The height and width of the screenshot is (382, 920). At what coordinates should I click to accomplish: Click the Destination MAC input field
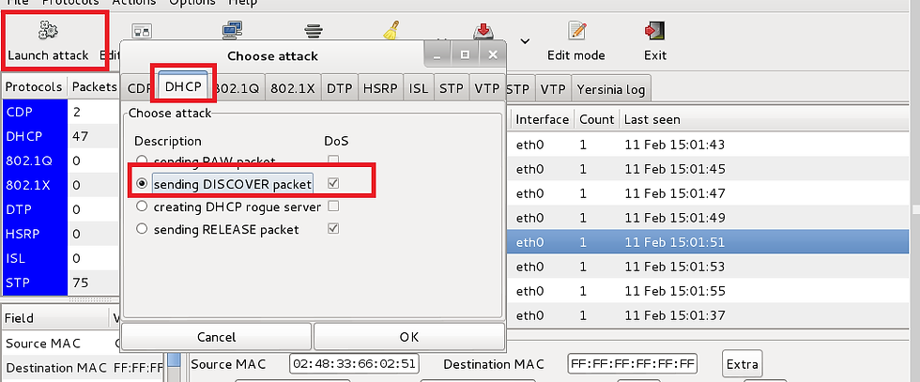click(633, 364)
